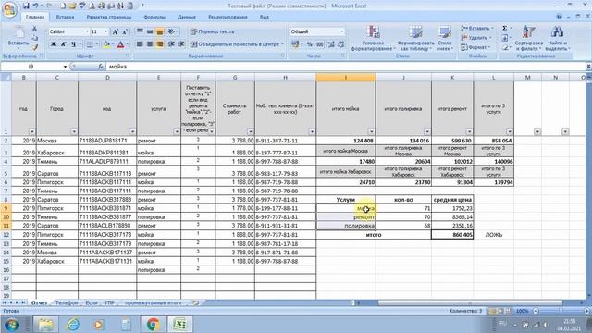This screenshot has height=333, width=592.
Task: Open the filter arrow for итого ремонт column
Action: [x=469, y=131]
